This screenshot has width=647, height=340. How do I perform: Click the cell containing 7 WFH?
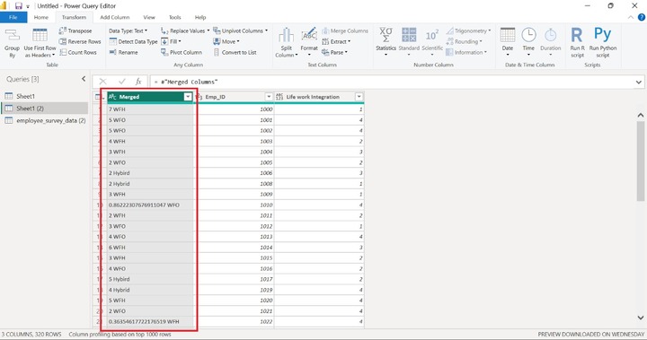[x=150, y=109]
